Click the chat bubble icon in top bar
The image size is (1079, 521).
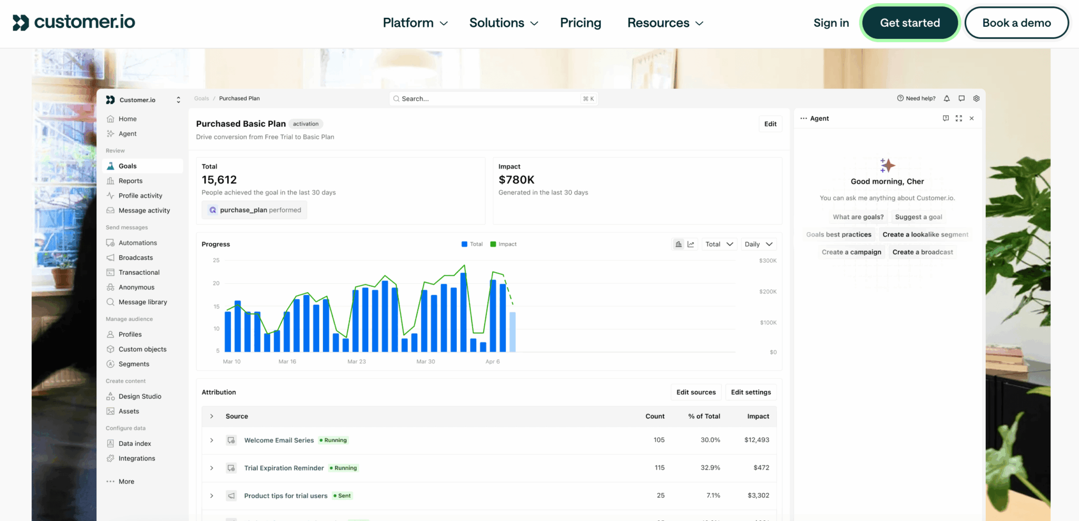962,98
